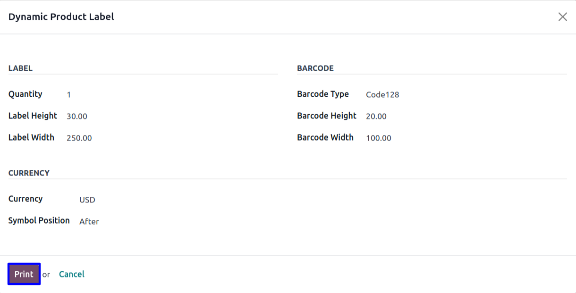Image resolution: width=576 pixels, height=293 pixels.
Task: Click the Symbol Position field label
Action: click(39, 221)
